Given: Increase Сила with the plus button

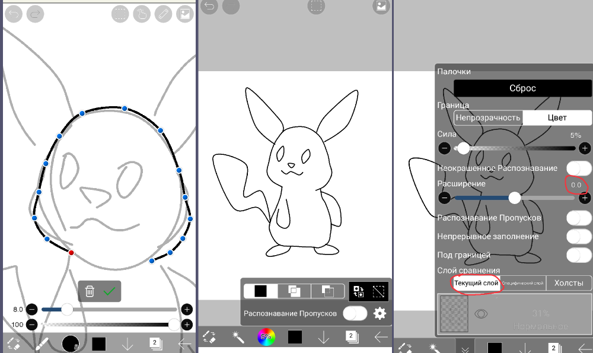Looking at the screenshot, I should (x=585, y=148).
